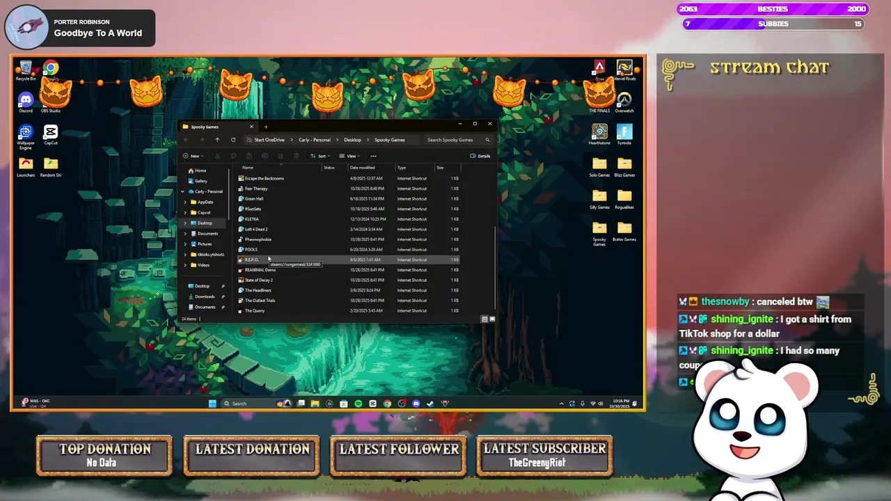Image resolution: width=891 pixels, height=501 pixels.
Task: Open the Butter Games desktop folder
Action: (x=624, y=231)
